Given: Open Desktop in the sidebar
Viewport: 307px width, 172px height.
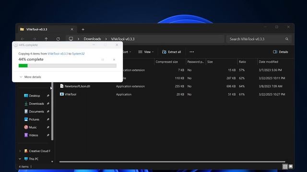Looking at the screenshot, I should [35, 96].
